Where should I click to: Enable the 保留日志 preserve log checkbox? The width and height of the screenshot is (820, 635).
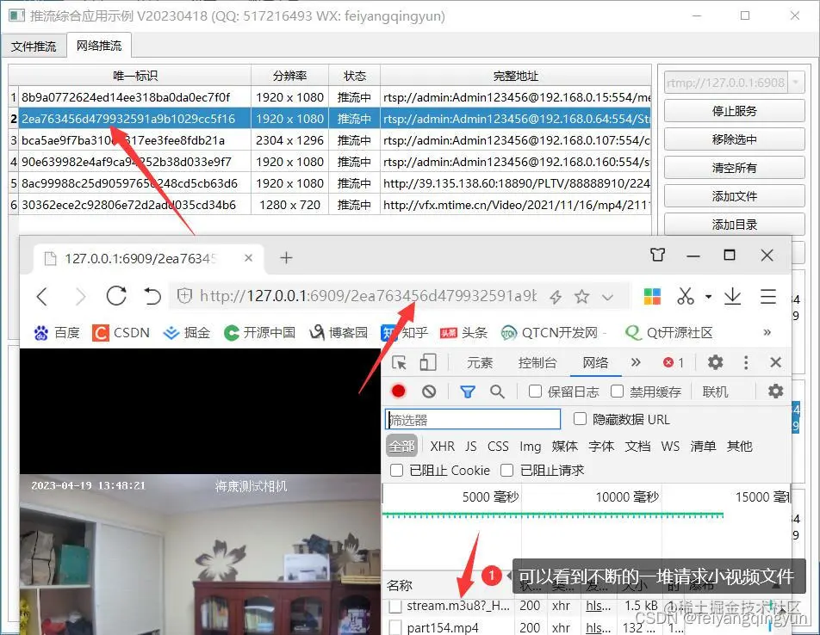tap(533, 390)
